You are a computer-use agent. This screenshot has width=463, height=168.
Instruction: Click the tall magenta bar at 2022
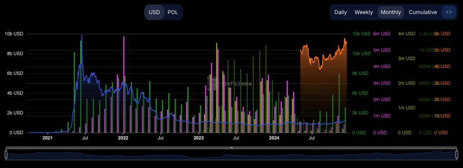124,84
